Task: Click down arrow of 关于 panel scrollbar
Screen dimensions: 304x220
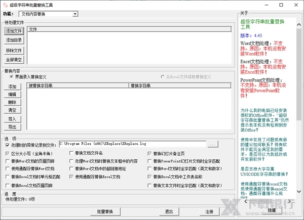Action: [x=299, y=192]
